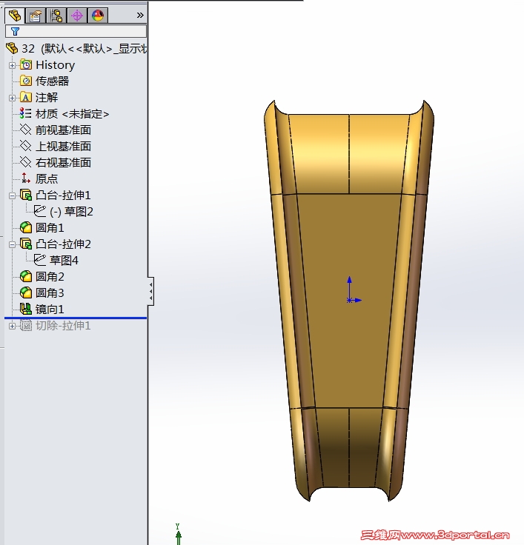524x545 pixels.
Task: Select the 原点 origin item
Action: (47, 179)
